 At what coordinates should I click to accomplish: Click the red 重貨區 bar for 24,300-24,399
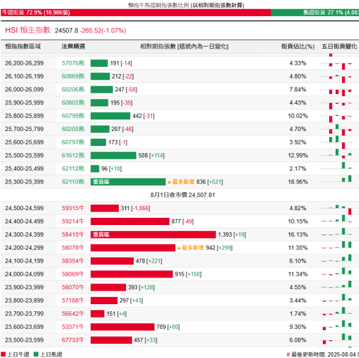pyautogui.click(x=153, y=235)
